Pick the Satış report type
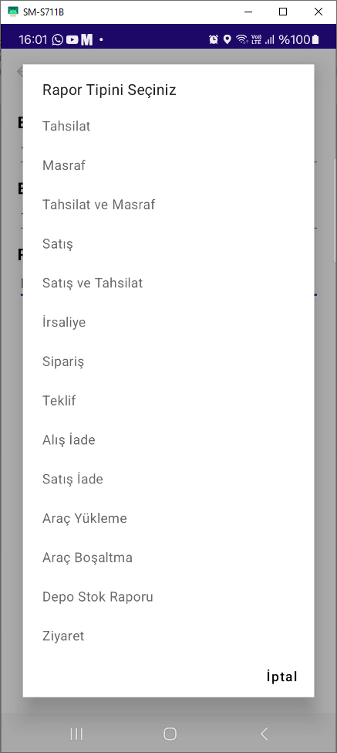Image resolution: width=337 pixels, height=753 pixels. (168, 244)
